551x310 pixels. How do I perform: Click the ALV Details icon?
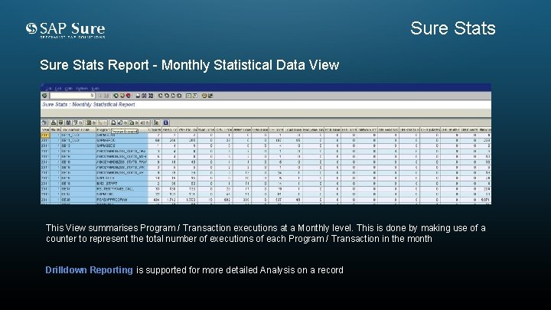tap(44, 122)
